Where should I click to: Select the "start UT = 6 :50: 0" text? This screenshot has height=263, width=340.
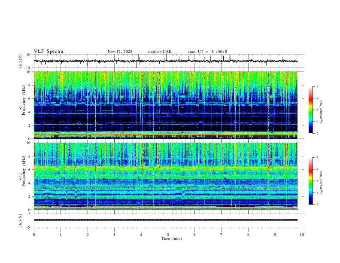[x=207, y=52]
